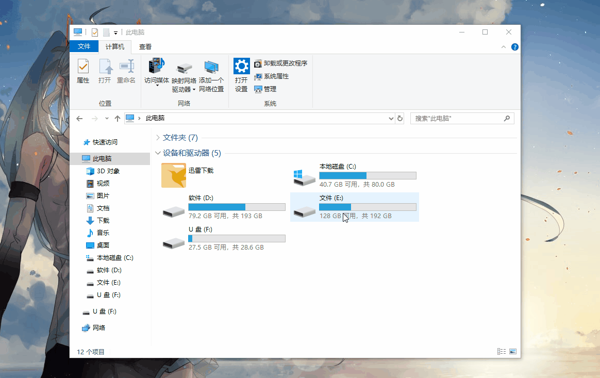The width and height of the screenshot is (600, 378).
Task: Click the C: drive capacity bar
Action: coord(368,175)
